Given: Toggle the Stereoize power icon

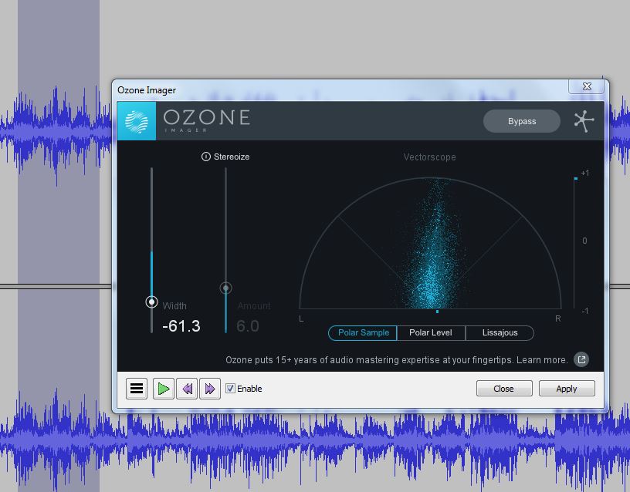Looking at the screenshot, I should tap(205, 157).
